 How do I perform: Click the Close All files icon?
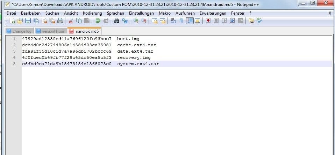(x=52, y=21)
